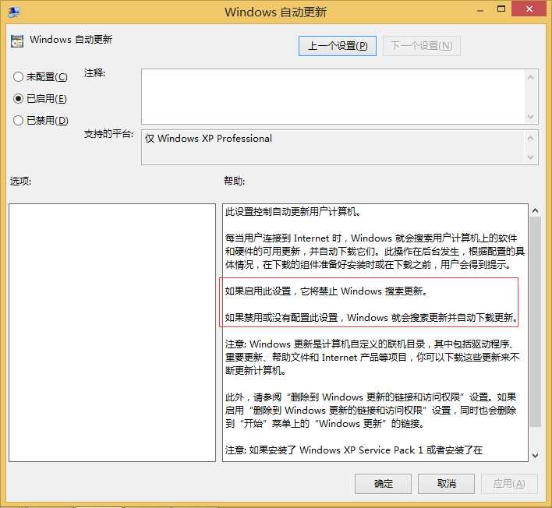
Task: Click the 支持的平台: label
Action: 109,134
